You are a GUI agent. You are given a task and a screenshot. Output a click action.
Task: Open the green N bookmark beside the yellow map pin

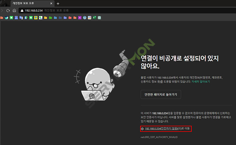31,18
